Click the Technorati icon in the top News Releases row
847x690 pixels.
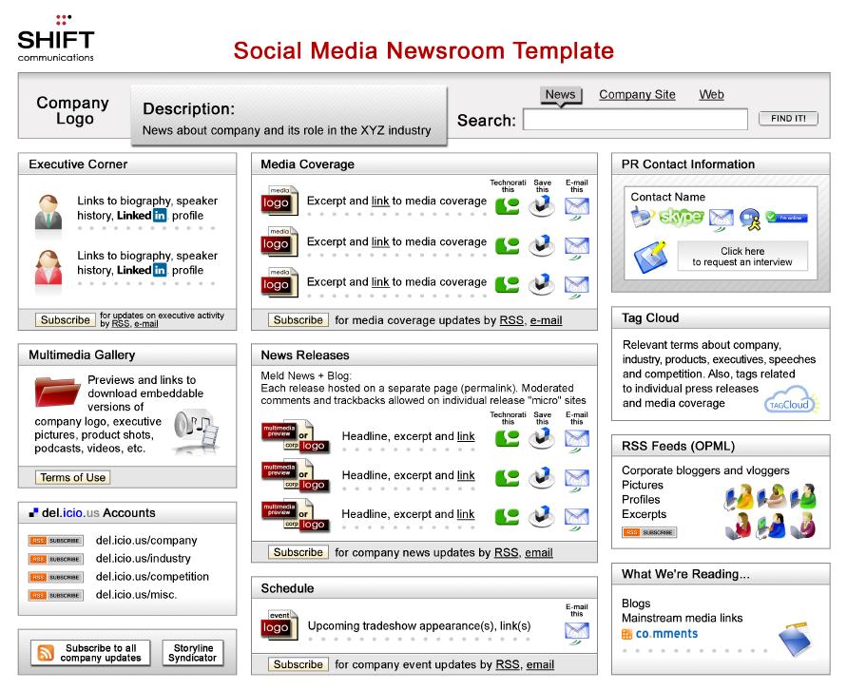(x=508, y=438)
